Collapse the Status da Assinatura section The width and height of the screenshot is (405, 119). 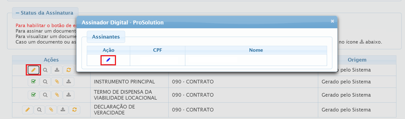pos(17,13)
